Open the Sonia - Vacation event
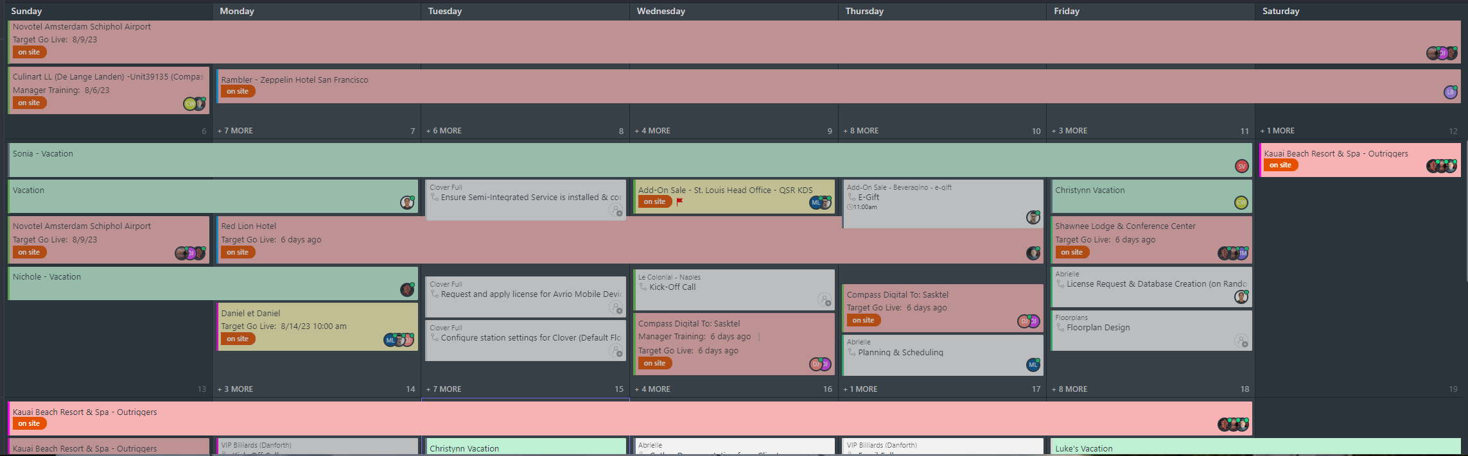1468x456 pixels. [x=630, y=160]
